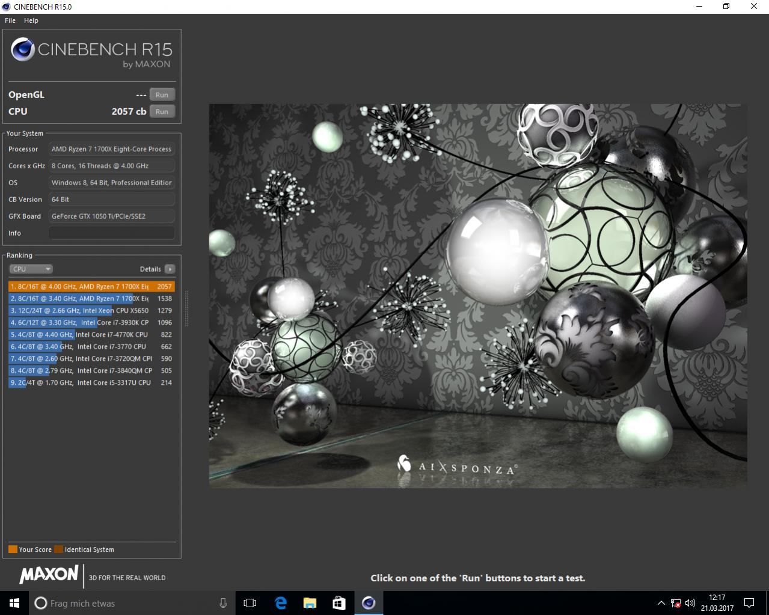The height and width of the screenshot is (615, 769).
Task: Open the Windows Store from the taskbar
Action: [339, 603]
